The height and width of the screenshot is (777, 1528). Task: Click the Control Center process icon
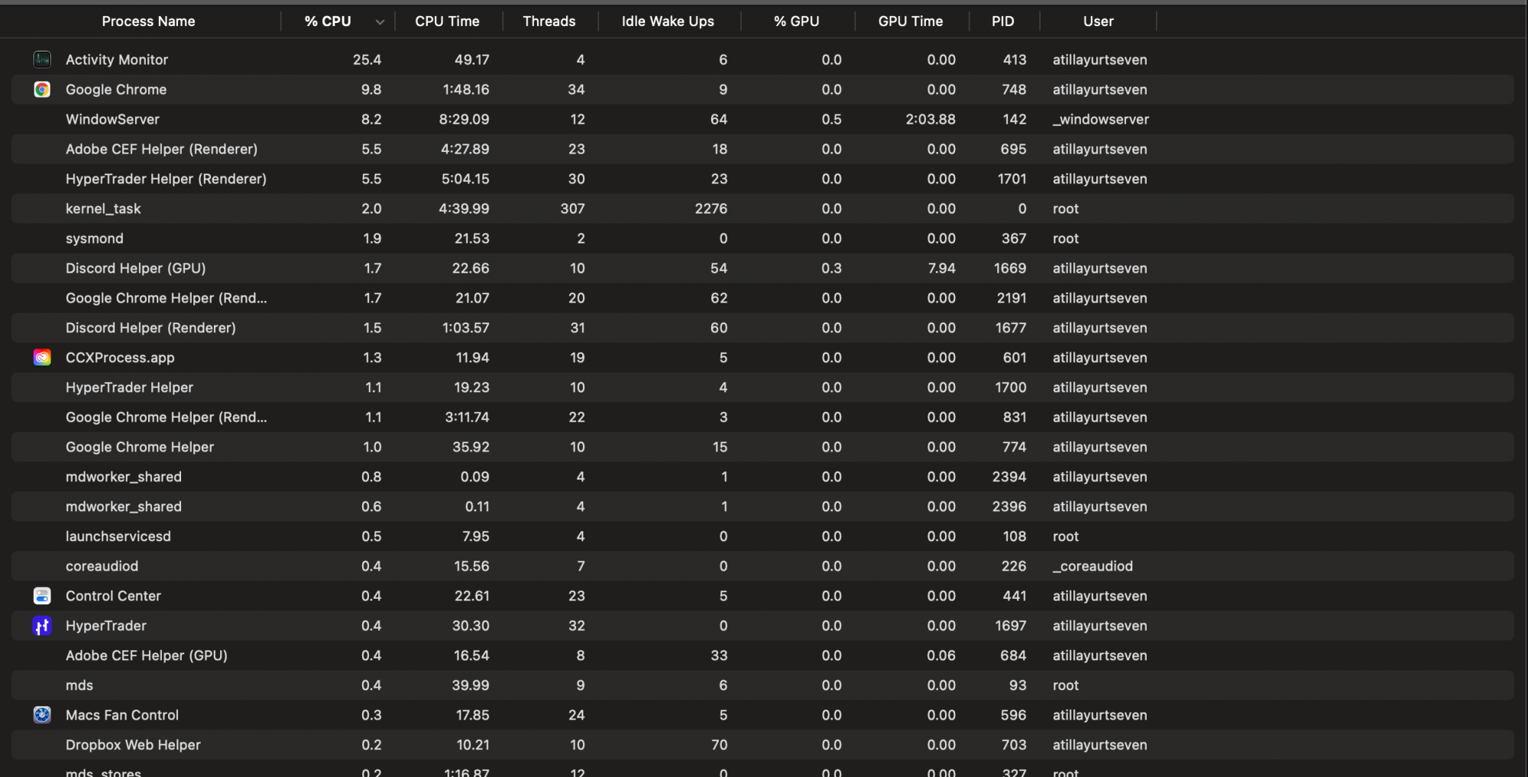pyautogui.click(x=42, y=596)
